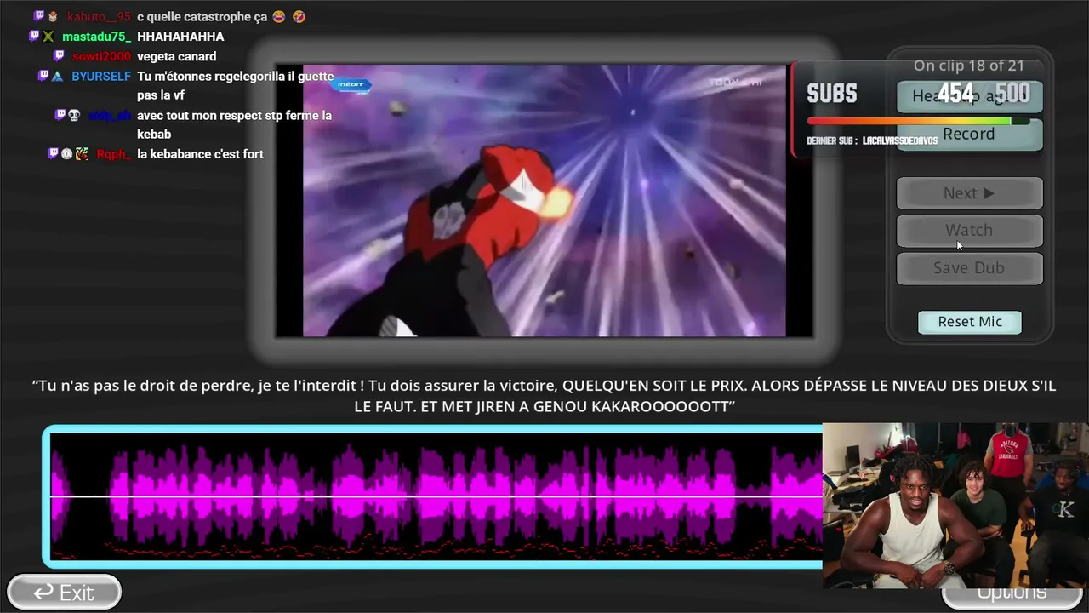Click the Twitch badge left of the skull badge
Screen dimensions: 1089x613
click(60, 115)
